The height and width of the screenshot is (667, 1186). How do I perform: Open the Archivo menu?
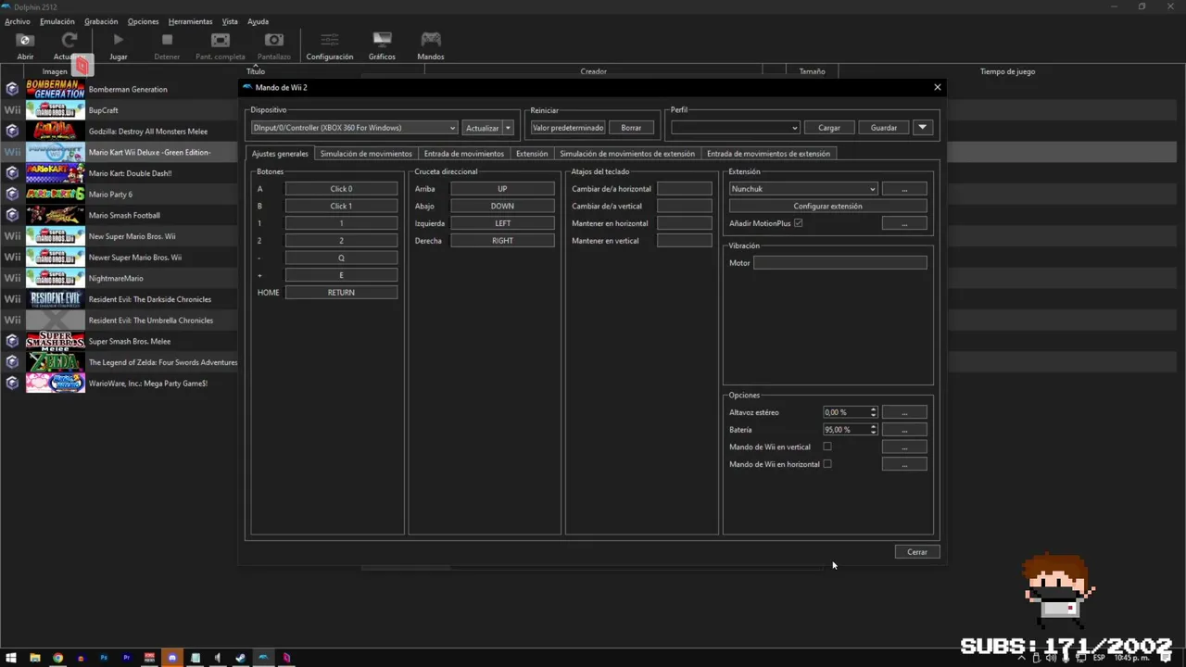pyautogui.click(x=18, y=21)
